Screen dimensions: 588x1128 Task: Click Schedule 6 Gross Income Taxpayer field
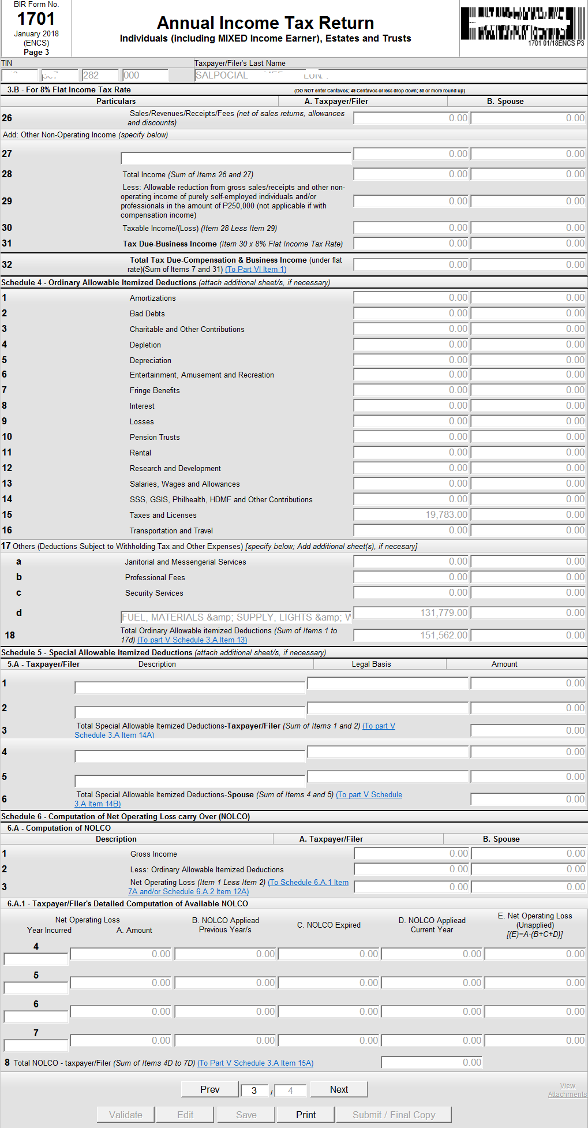412,854
